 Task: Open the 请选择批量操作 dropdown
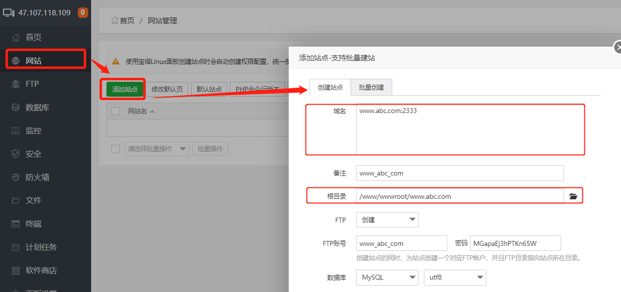(156, 148)
